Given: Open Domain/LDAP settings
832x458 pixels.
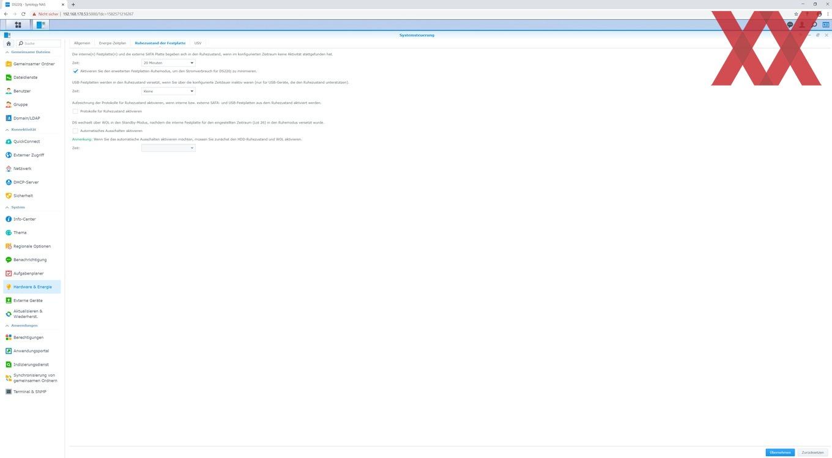Looking at the screenshot, I should click(x=32, y=118).
